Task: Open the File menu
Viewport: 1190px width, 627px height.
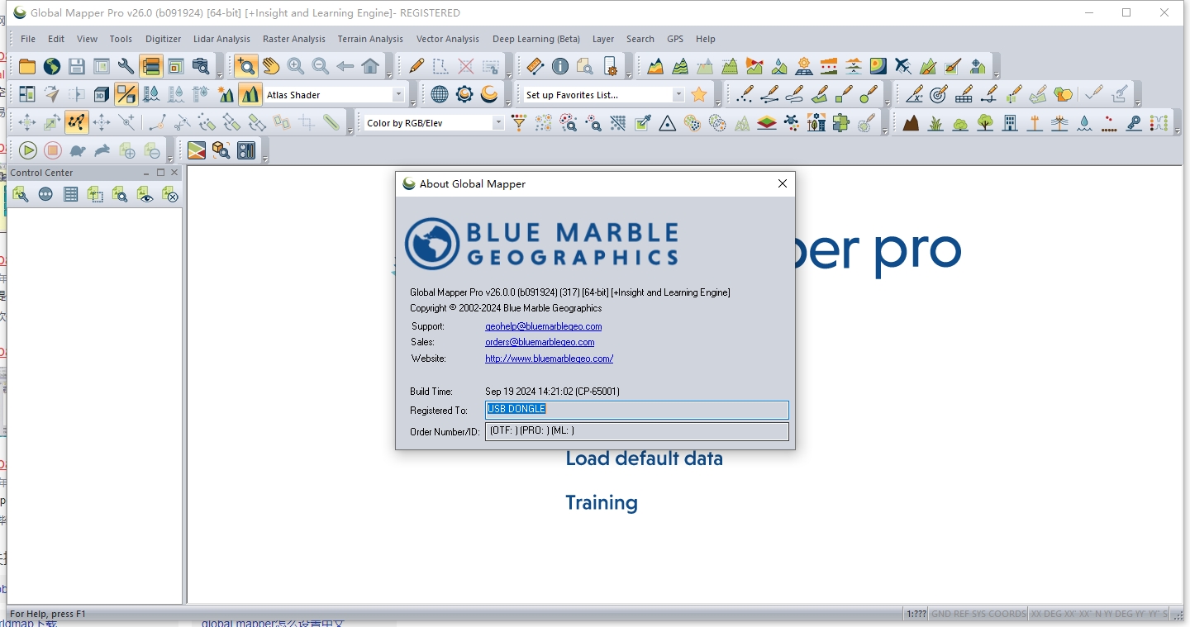Action: (28, 39)
